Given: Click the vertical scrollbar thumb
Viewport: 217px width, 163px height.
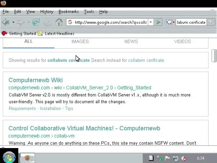Looking at the screenshot, I should (x=214, y=56).
